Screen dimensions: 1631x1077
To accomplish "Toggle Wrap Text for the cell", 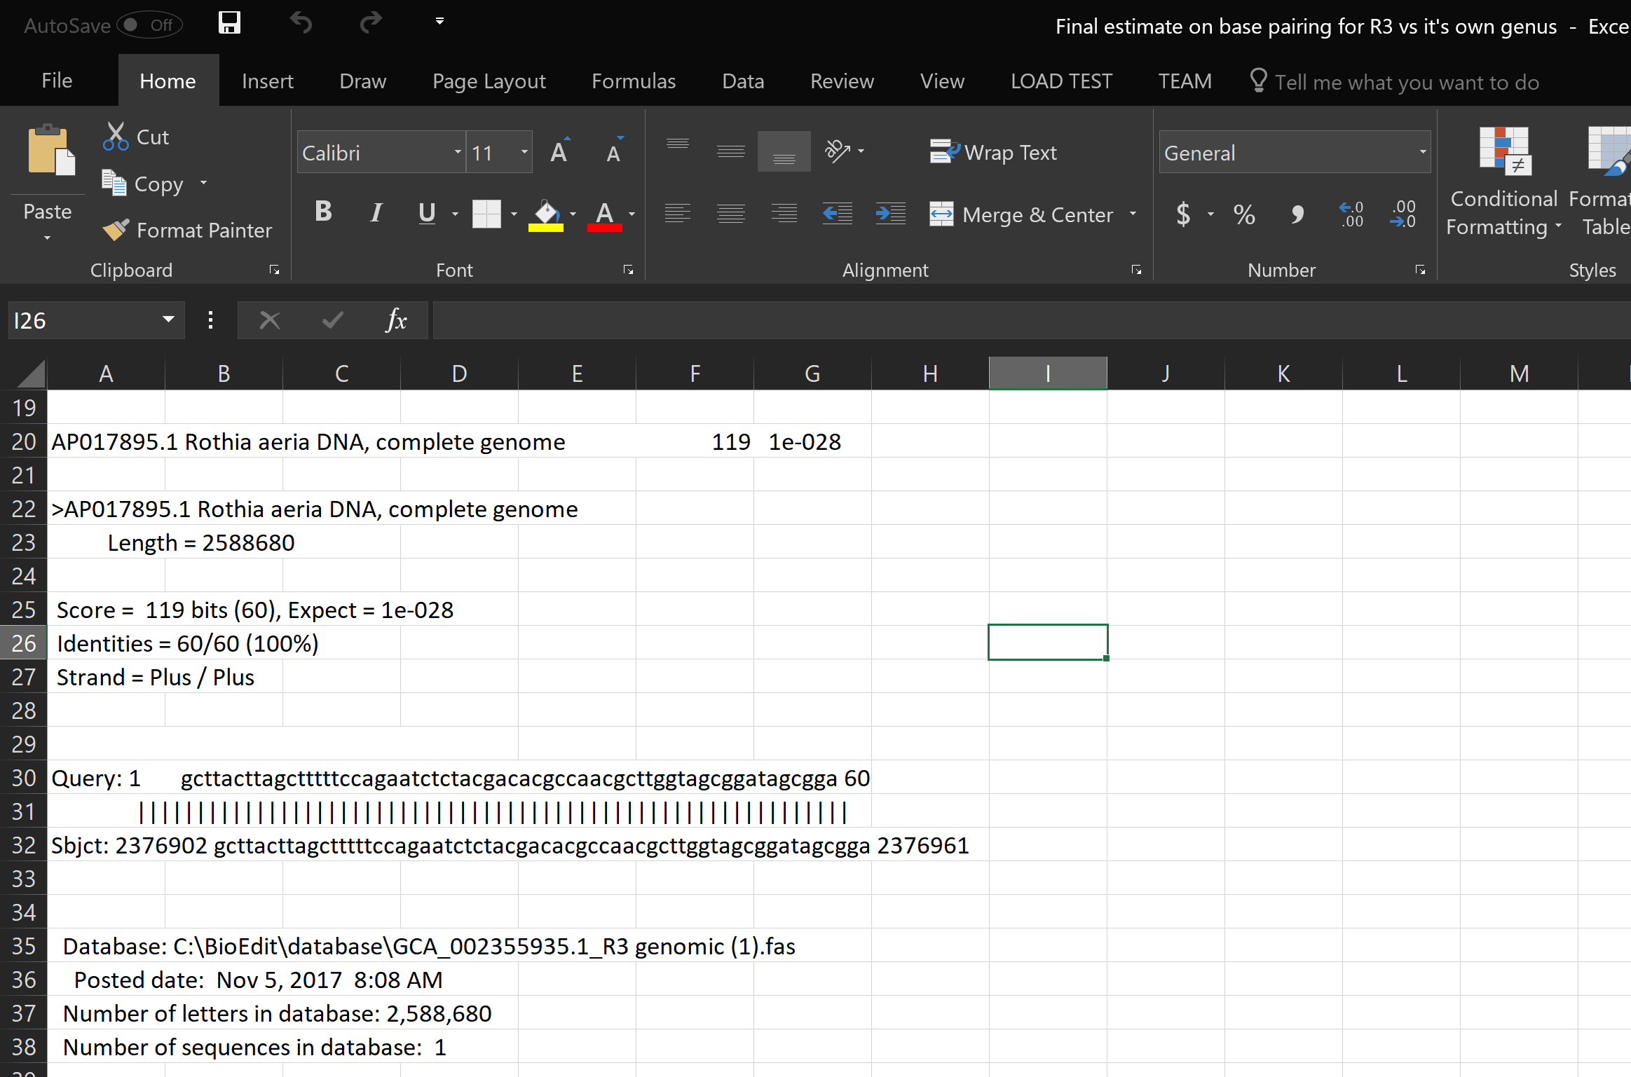I will pos(993,152).
